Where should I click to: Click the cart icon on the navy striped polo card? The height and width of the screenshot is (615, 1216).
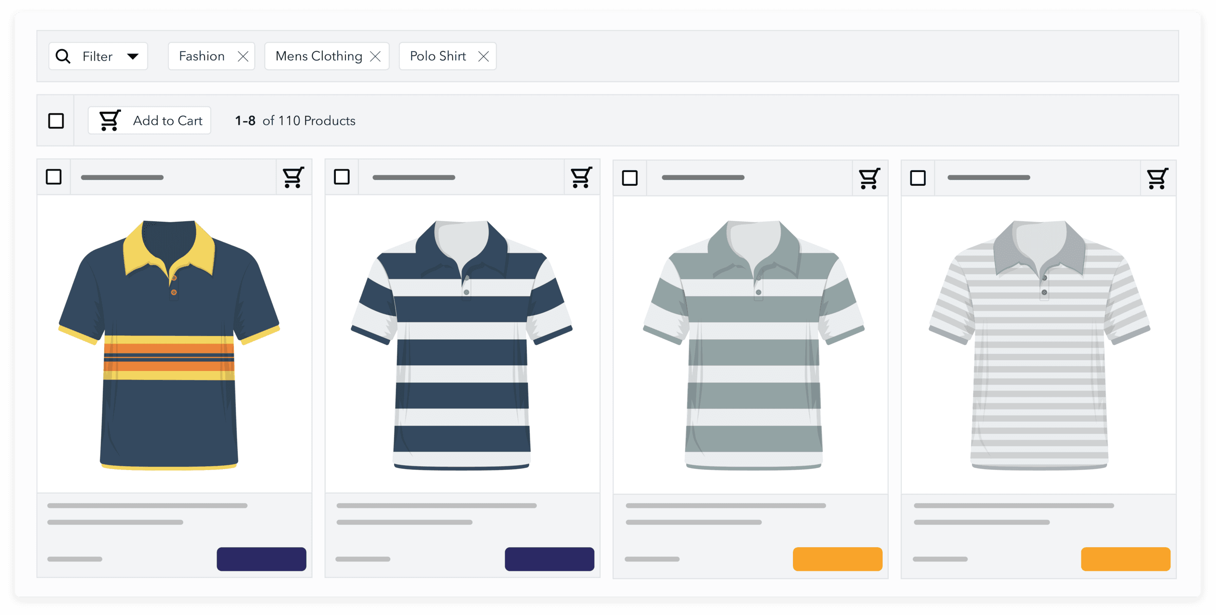[x=580, y=177]
